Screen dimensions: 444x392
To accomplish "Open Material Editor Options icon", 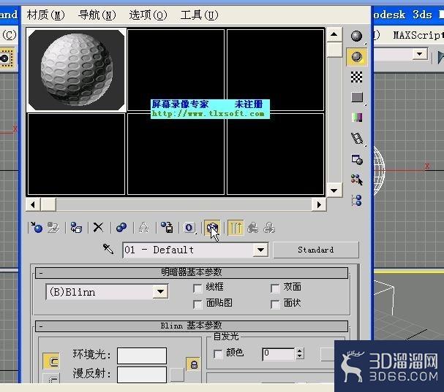I will pyautogui.click(x=357, y=159).
